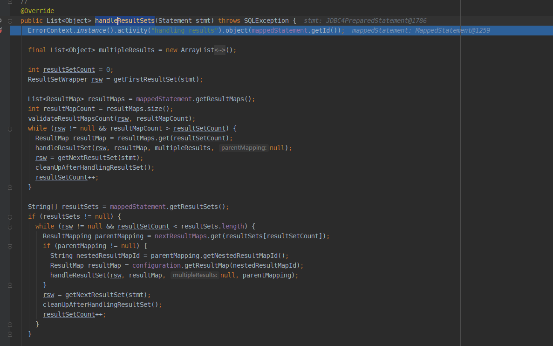Click the 'instance' static method call
This screenshot has height=346, width=553.
91,30
